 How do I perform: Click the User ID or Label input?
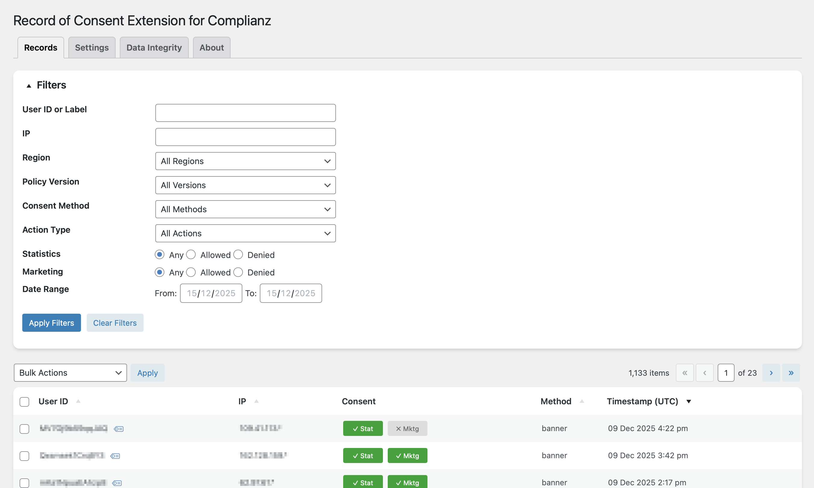[x=245, y=113]
